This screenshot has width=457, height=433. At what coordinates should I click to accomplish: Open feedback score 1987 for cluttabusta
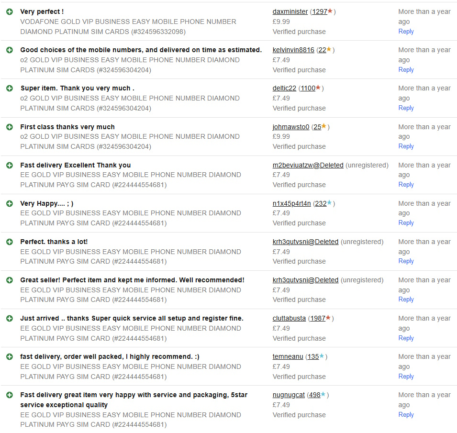(x=317, y=318)
